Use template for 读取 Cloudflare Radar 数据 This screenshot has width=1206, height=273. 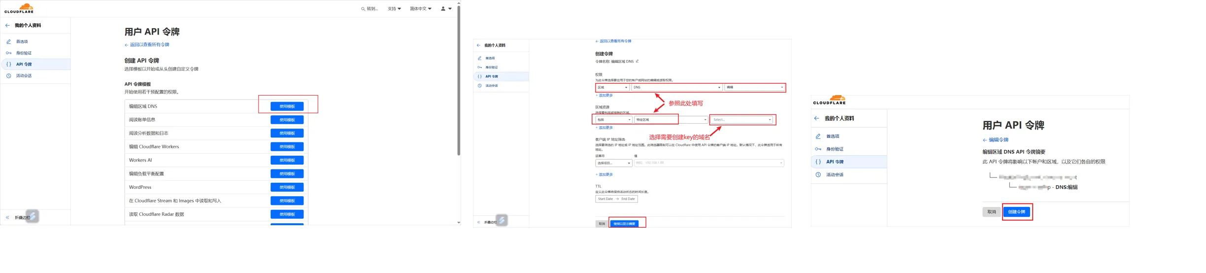coord(287,214)
